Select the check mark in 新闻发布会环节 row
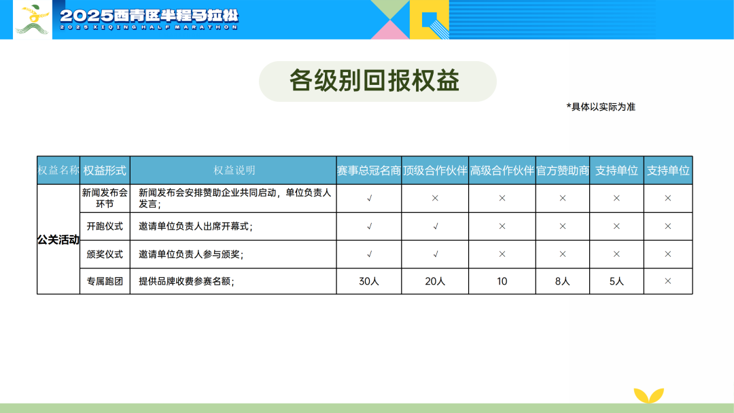734x413 pixels. [369, 198]
